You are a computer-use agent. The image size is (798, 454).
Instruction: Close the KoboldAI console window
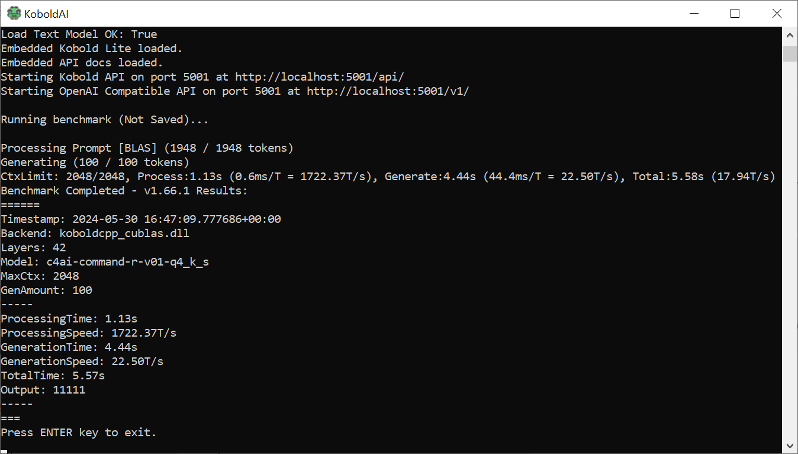(x=776, y=13)
